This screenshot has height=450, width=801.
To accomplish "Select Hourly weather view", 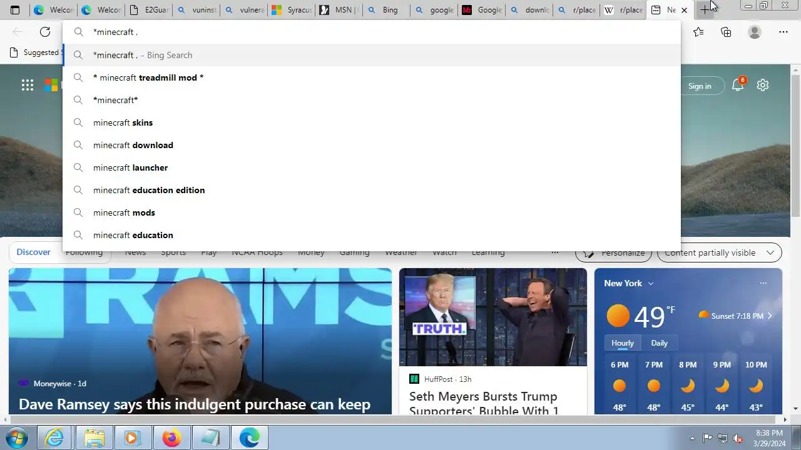I will (623, 343).
